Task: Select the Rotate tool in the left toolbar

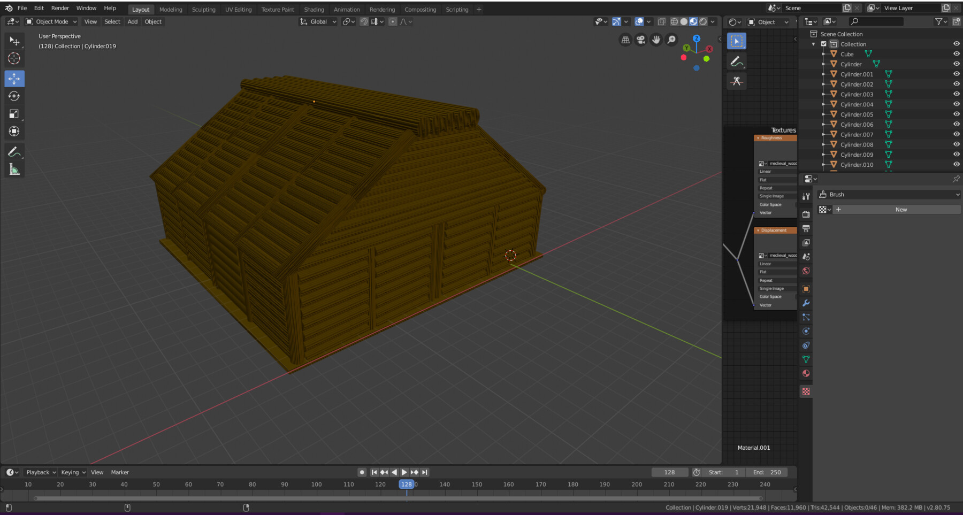Action: click(14, 96)
